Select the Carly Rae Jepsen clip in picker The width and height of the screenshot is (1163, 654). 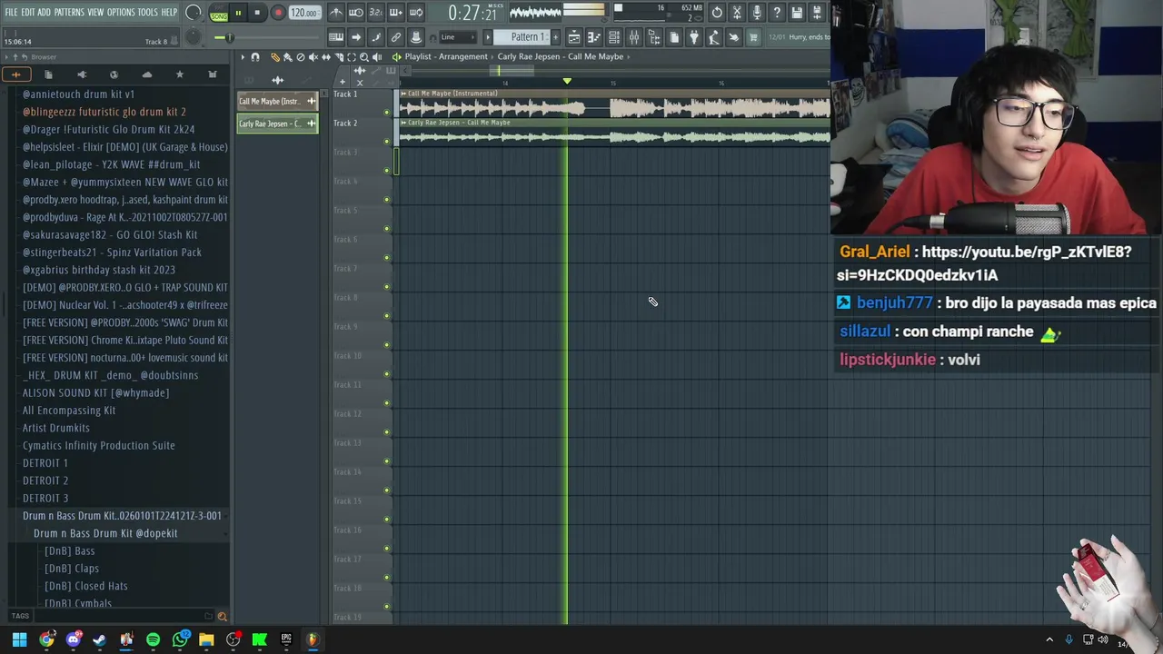pyautogui.click(x=277, y=124)
